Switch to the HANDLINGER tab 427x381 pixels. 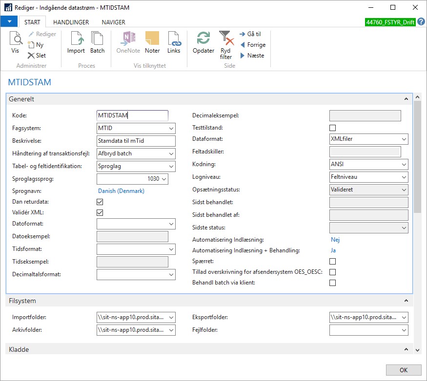coord(71,22)
